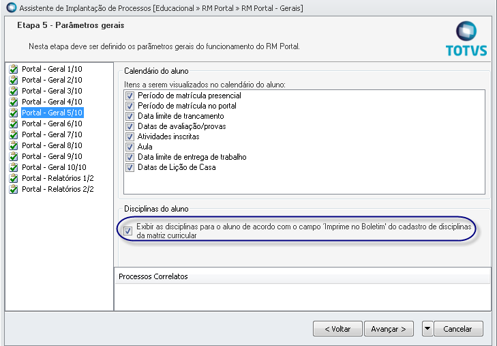Advance with the Avançar button

(389, 328)
